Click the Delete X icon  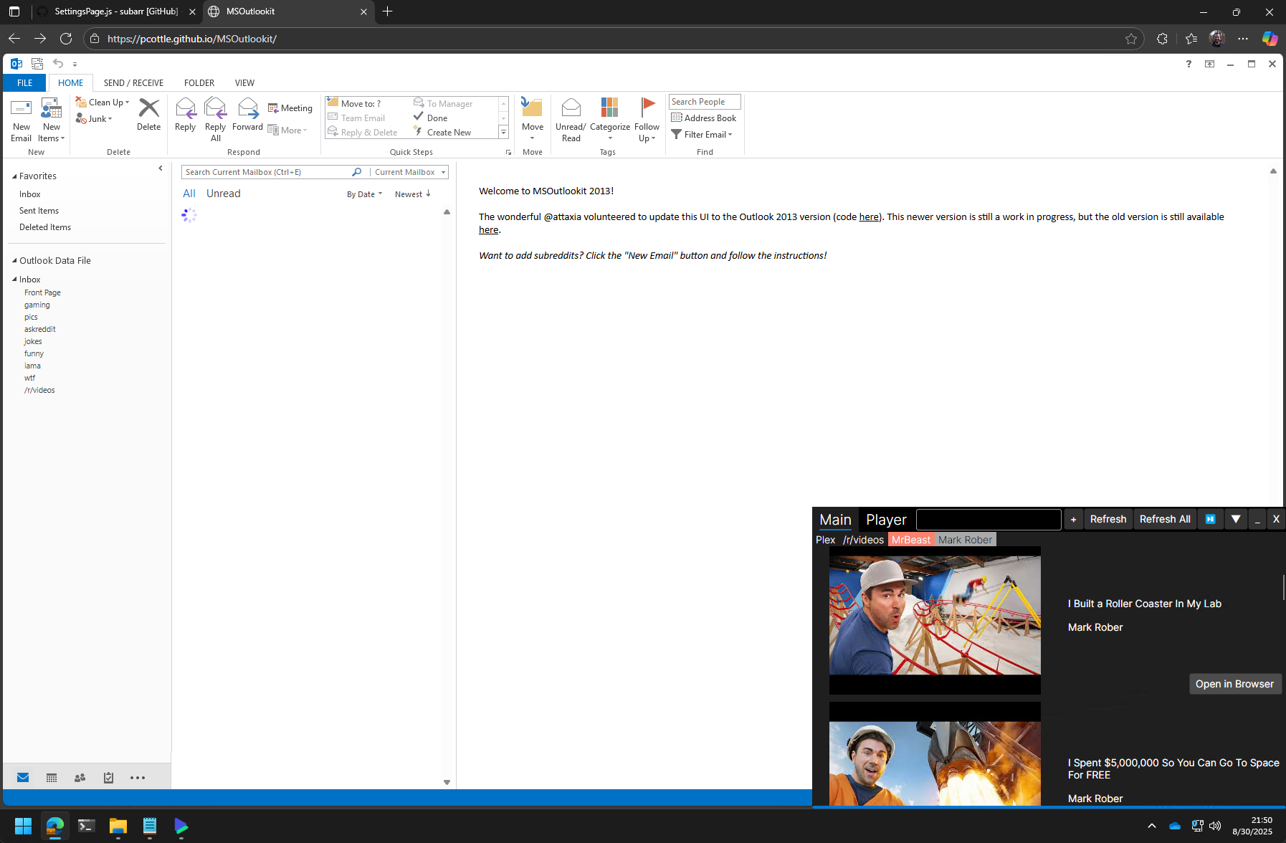point(149,108)
